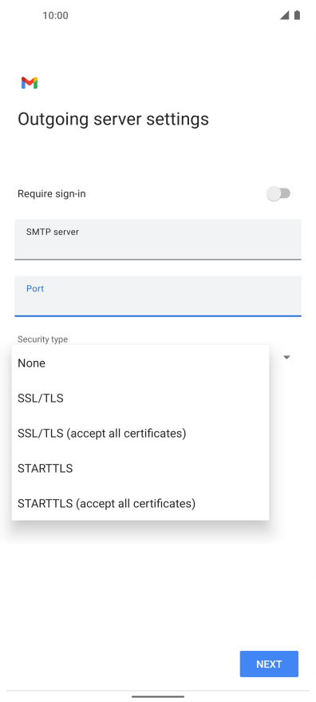Tap the 10:00 clock in status bar
This screenshot has height=702, width=316.
pos(56,16)
